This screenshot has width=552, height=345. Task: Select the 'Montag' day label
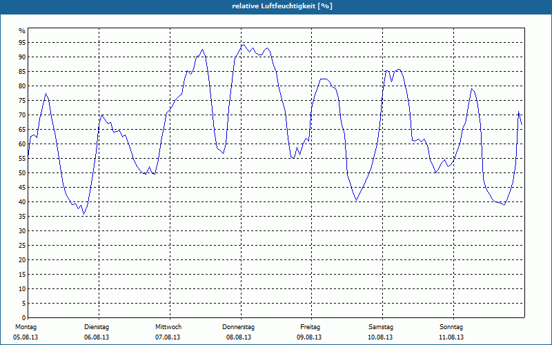[26, 327]
